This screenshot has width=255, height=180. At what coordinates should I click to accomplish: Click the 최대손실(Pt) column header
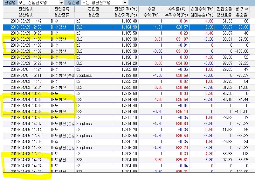tap(202, 15)
